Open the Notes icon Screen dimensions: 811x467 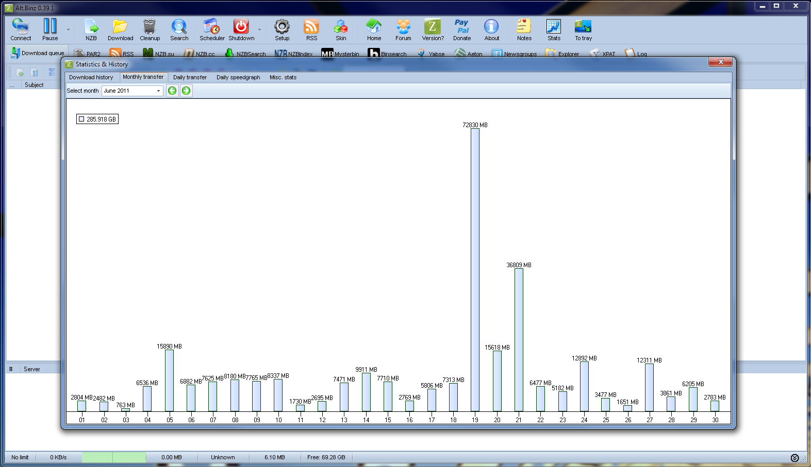[524, 29]
